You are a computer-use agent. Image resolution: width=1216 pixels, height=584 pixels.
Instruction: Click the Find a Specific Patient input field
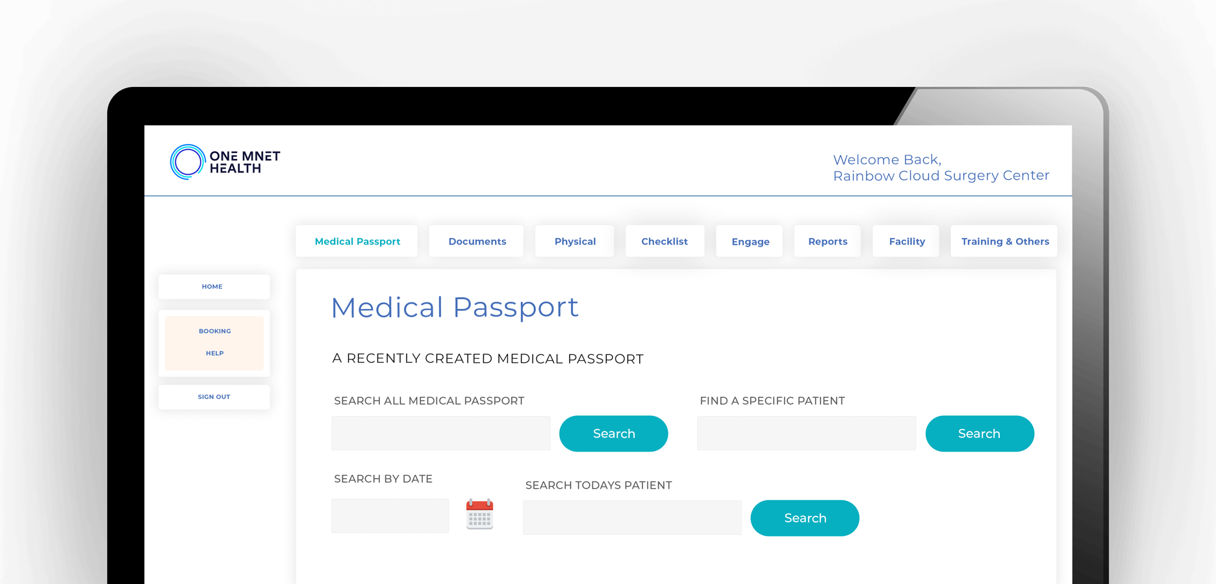806,433
